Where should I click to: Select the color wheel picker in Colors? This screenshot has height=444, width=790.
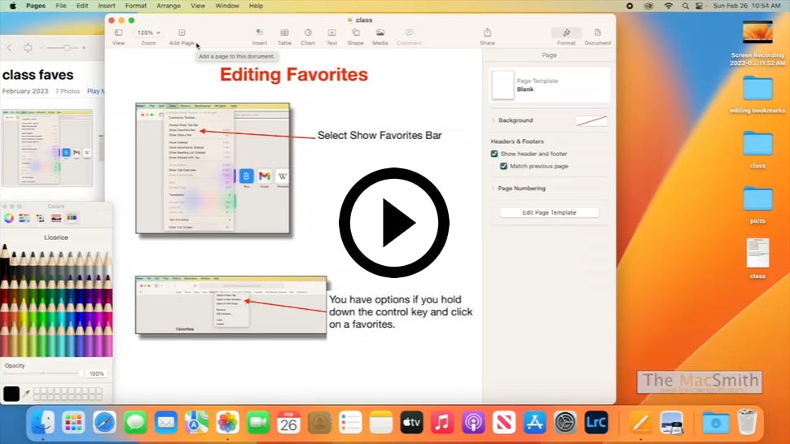(9, 218)
